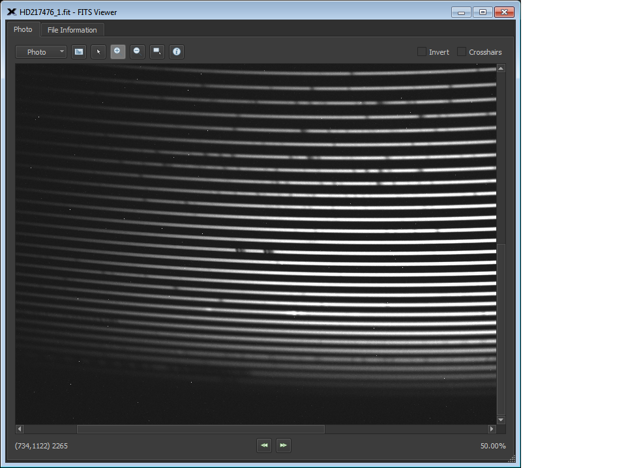Advance to the next image

click(283, 445)
